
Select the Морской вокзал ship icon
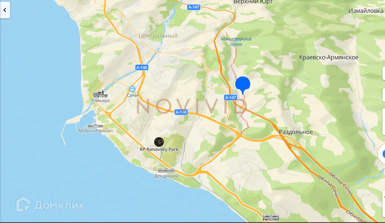[95, 124]
